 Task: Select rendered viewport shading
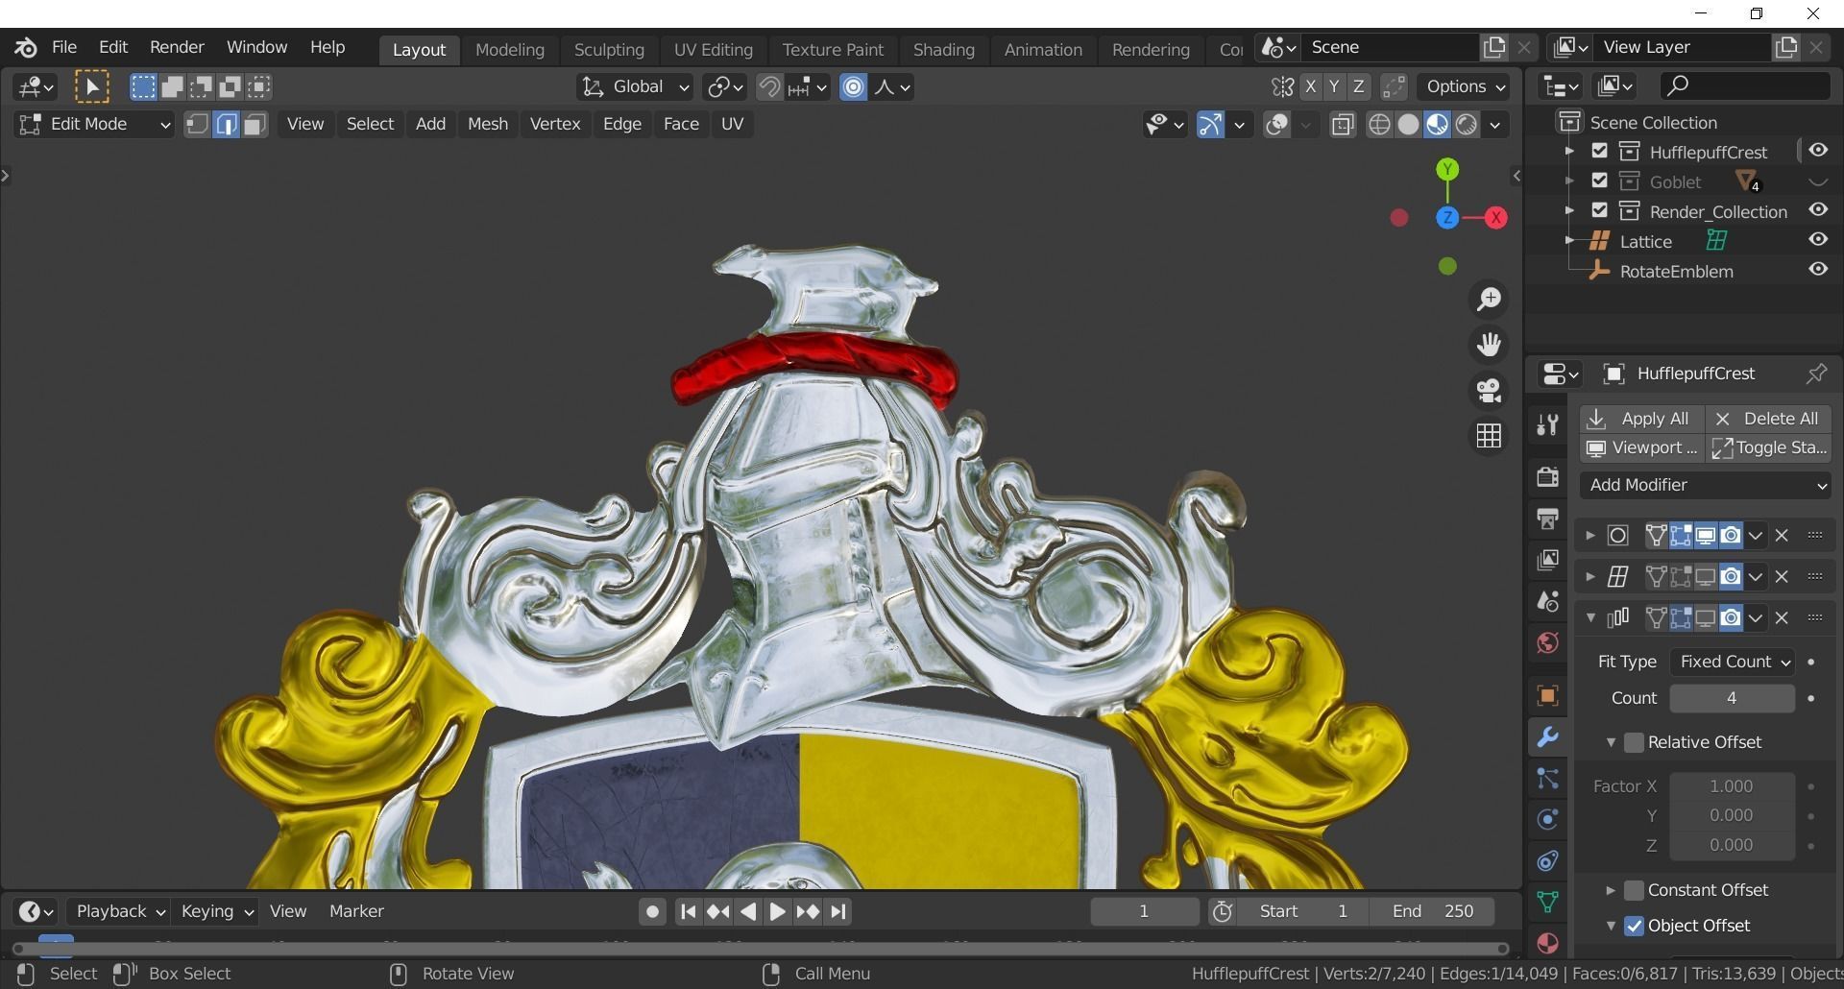(x=1466, y=124)
